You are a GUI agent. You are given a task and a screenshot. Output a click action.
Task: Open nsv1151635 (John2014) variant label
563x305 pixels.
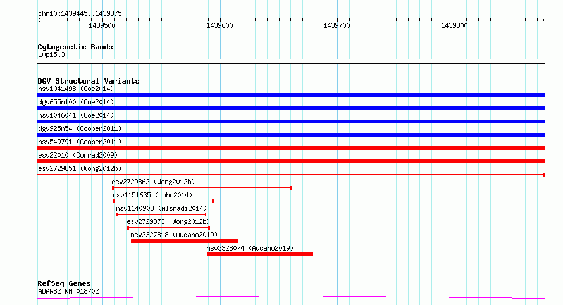152,195
